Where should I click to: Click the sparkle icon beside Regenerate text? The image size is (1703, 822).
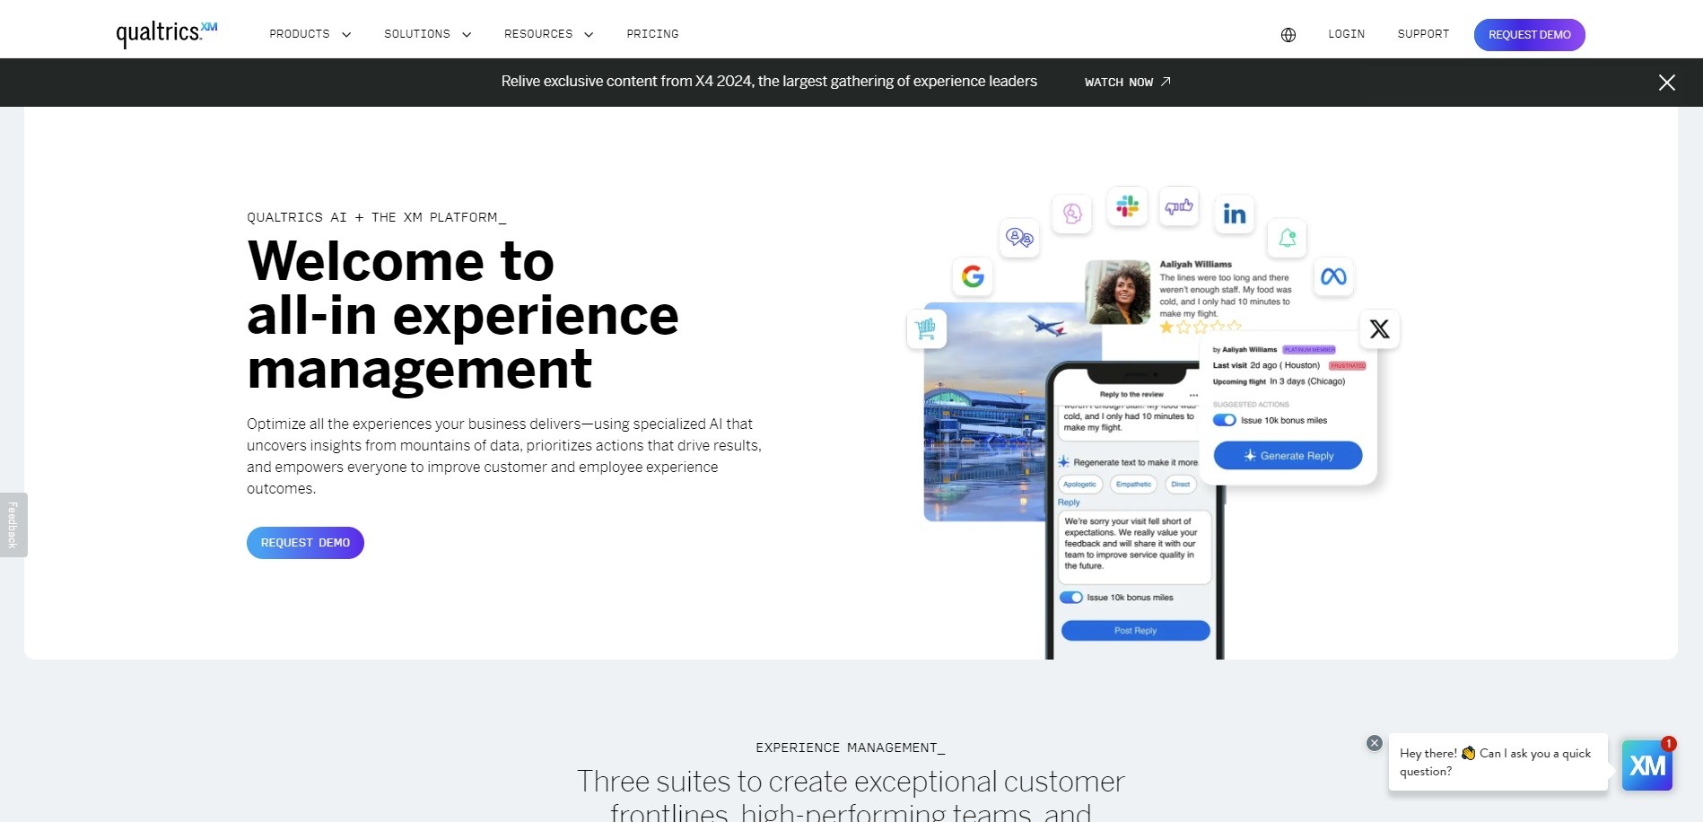point(1063,462)
